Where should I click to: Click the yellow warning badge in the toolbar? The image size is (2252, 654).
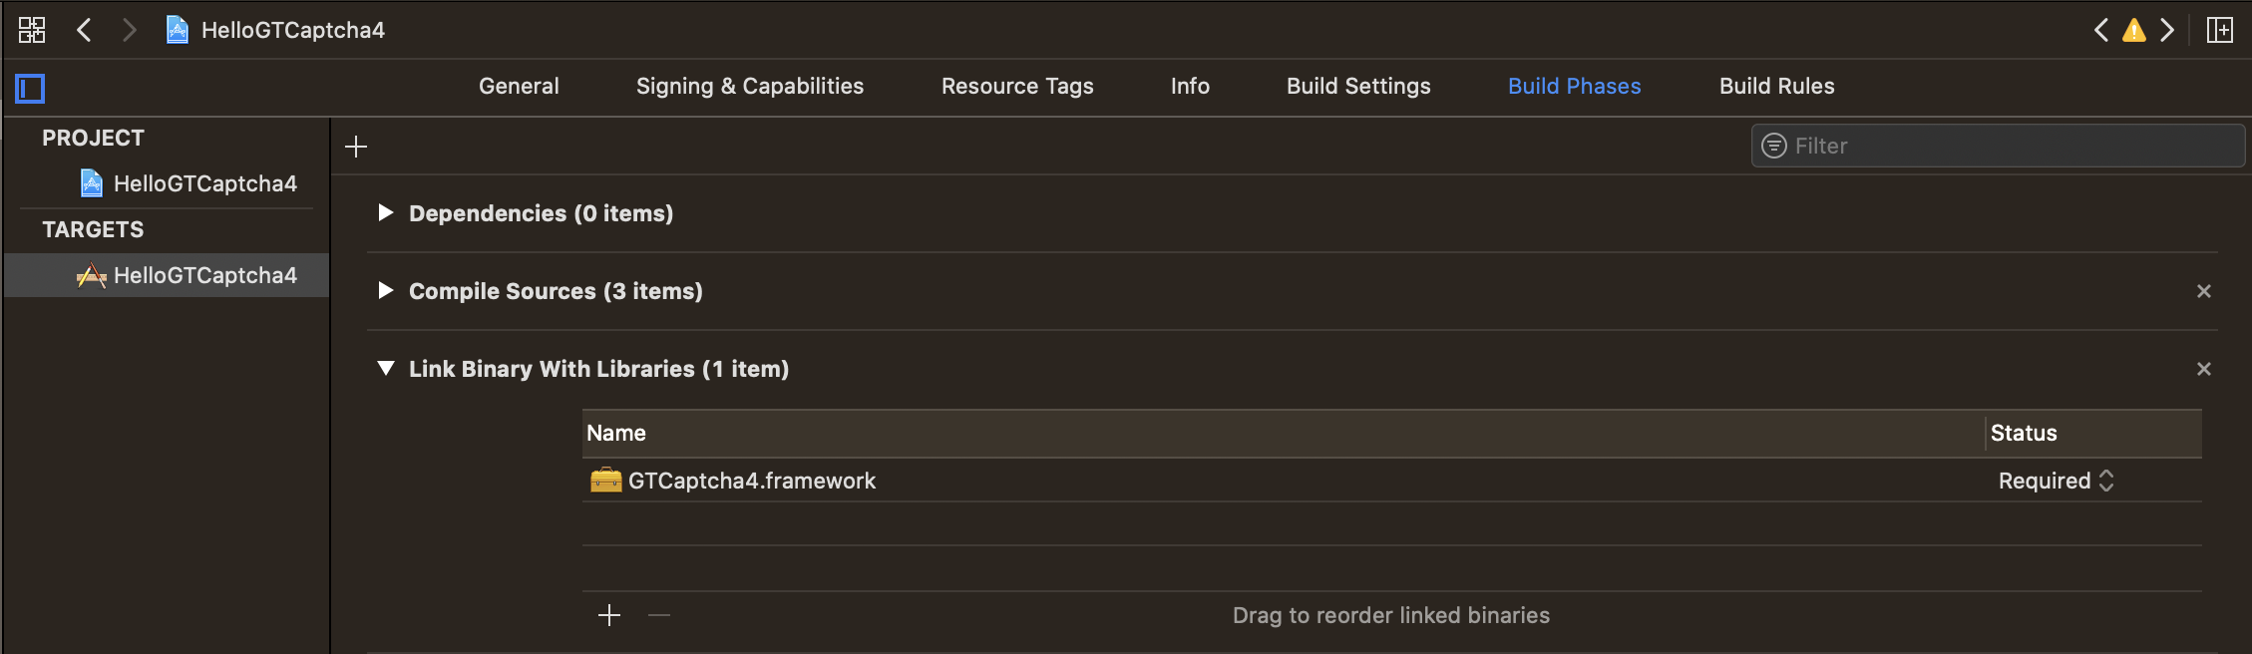click(x=2133, y=30)
